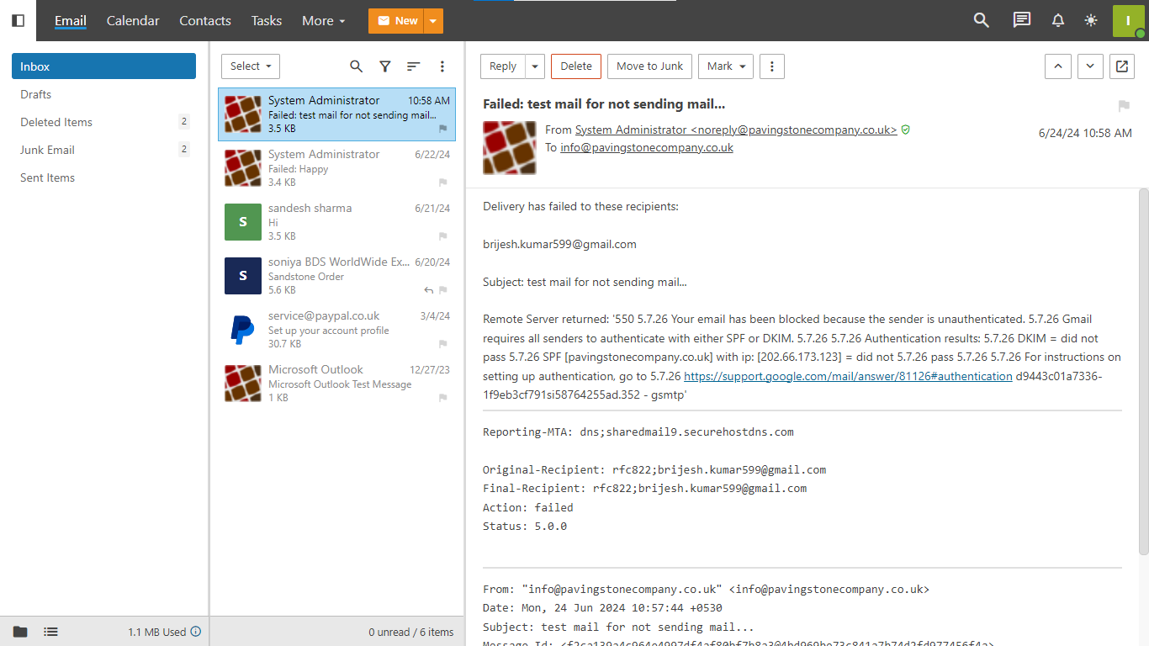1149x646 pixels.
Task: Toggle the light/dark theme sun icon
Action: tap(1091, 20)
